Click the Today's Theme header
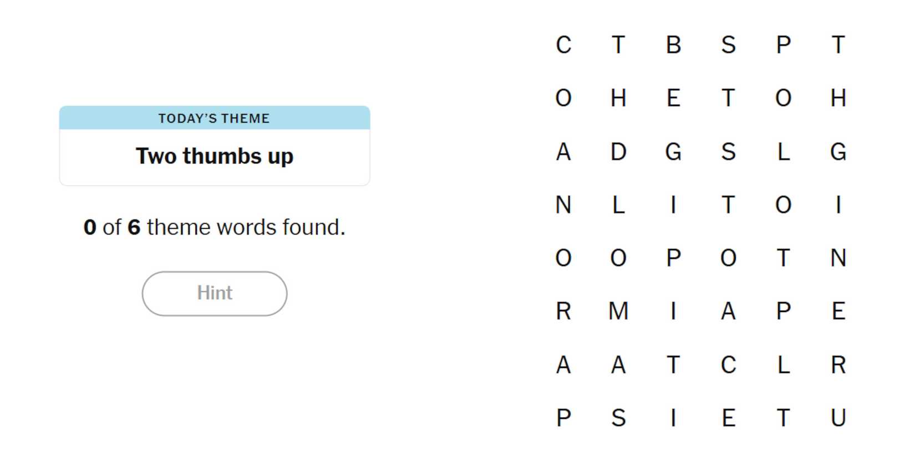This screenshot has height=457, width=915. (215, 118)
